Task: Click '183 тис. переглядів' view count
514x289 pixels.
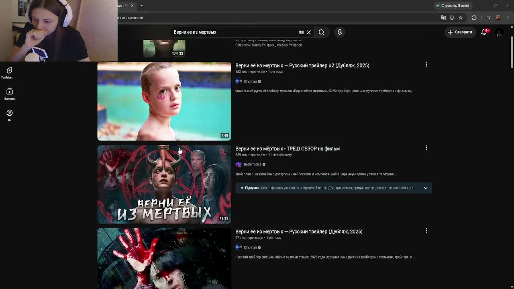Action: point(250,72)
